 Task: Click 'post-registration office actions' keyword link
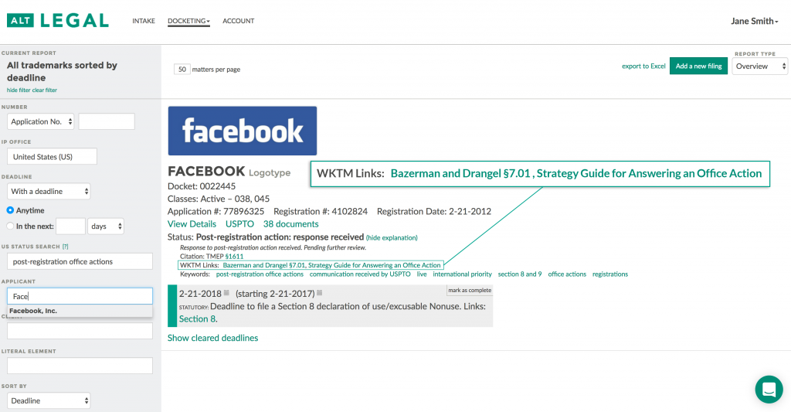[260, 274]
